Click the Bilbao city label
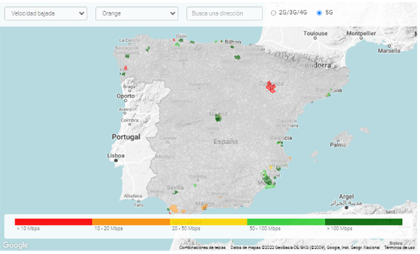The height and width of the screenshot is (254, 420). click(233, 42)
